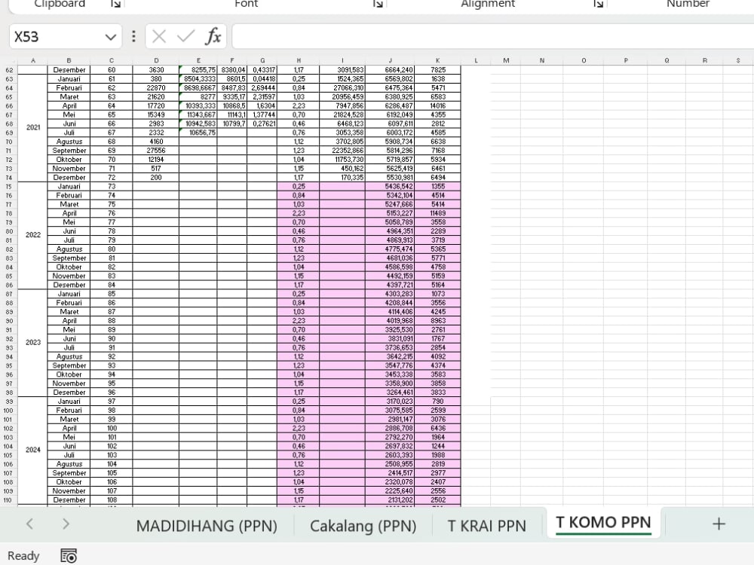Click Februari cell in row 64
This screenshot has height=565, width=754.
69,88
